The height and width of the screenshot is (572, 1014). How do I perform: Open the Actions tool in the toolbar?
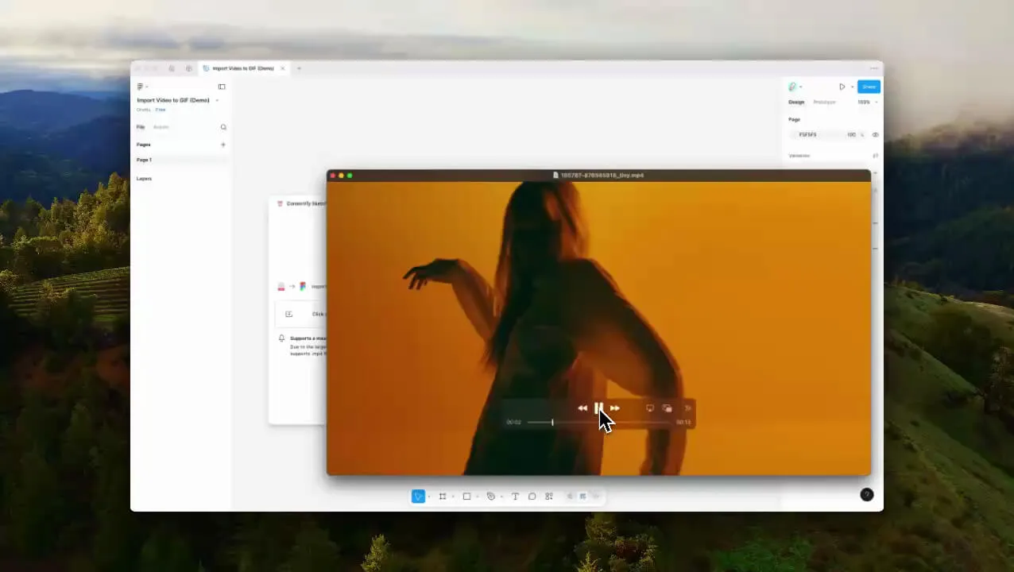pyautogui.click(x=548, y=496)
